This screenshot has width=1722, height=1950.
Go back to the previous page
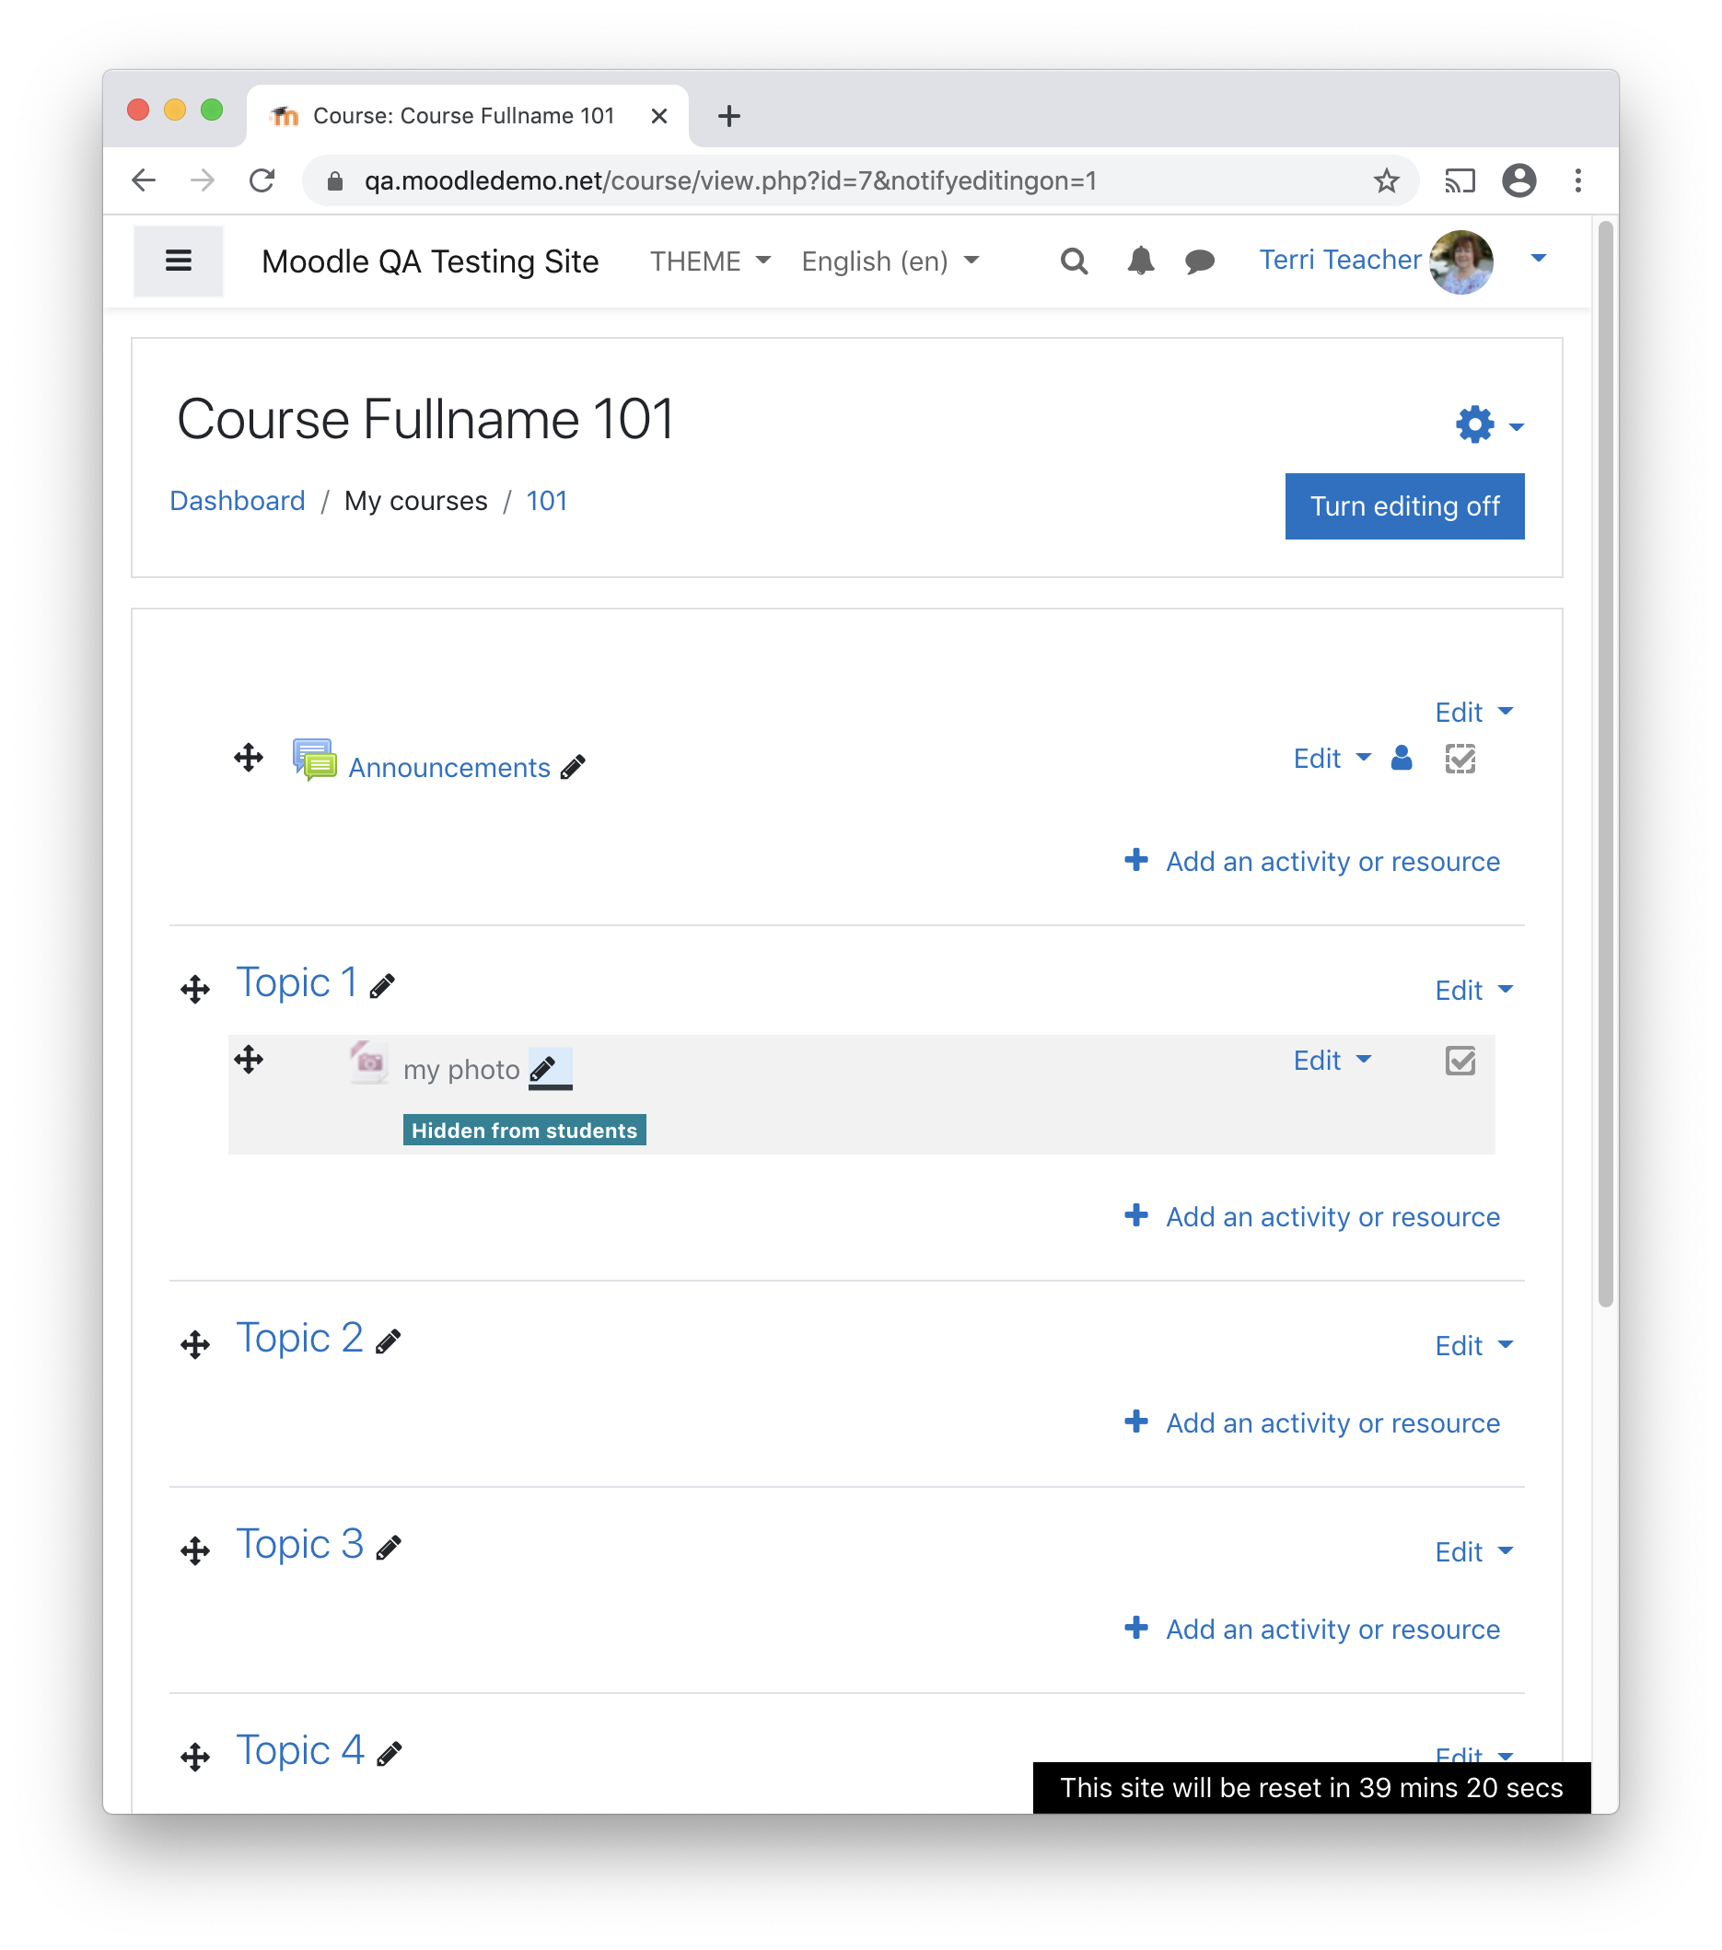tap(144, 180)
